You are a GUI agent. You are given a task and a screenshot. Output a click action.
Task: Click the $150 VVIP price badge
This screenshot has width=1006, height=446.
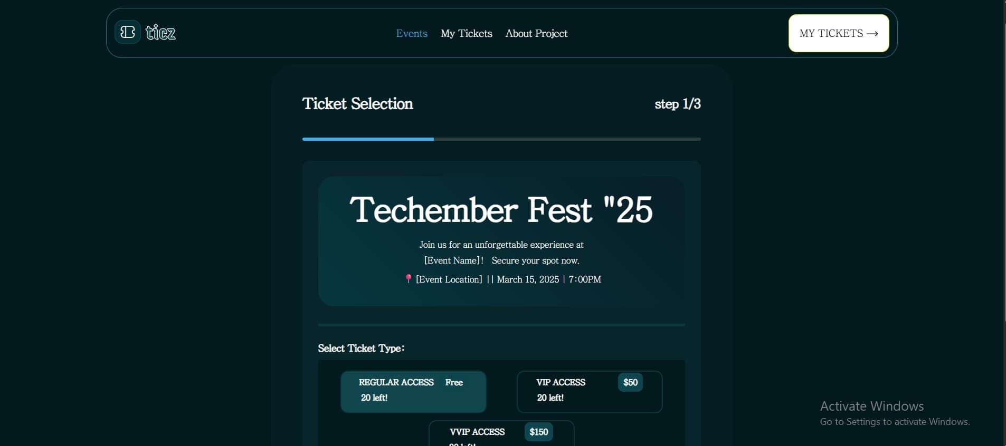pos(538,432)
